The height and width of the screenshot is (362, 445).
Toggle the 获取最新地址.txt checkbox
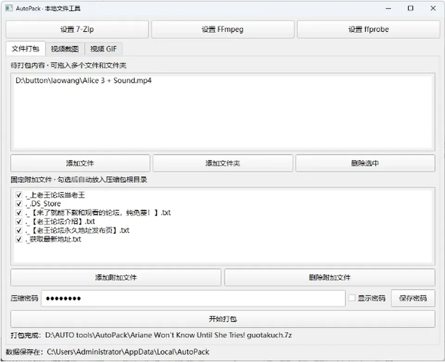tap(19, 239)
